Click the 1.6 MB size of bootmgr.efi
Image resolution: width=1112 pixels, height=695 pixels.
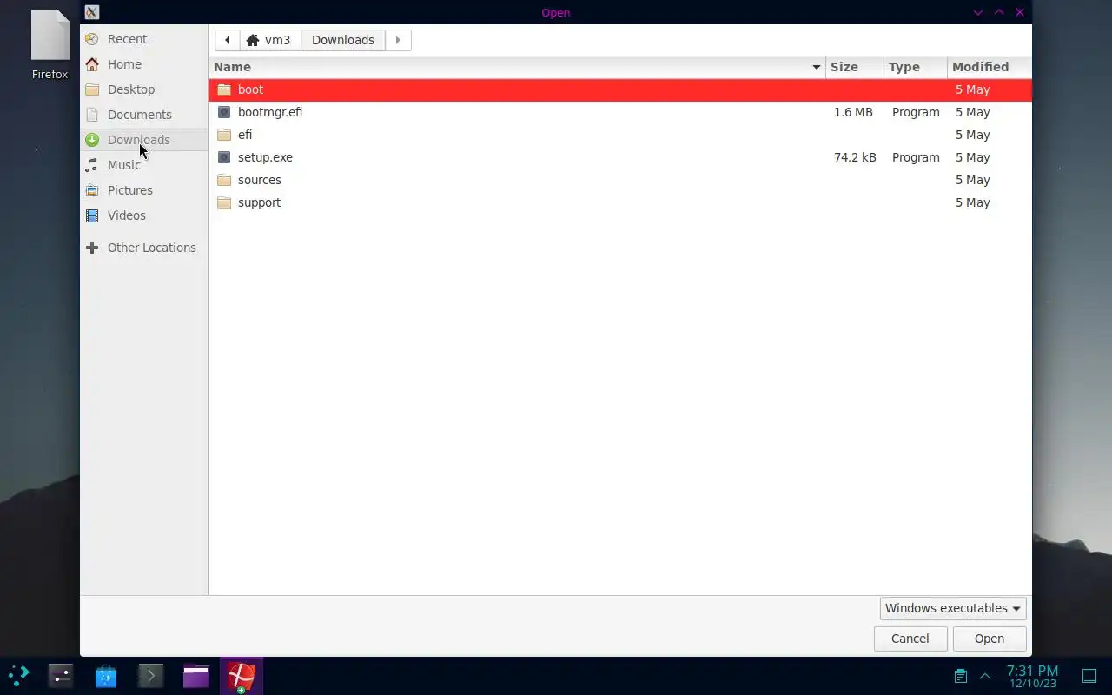853,112
